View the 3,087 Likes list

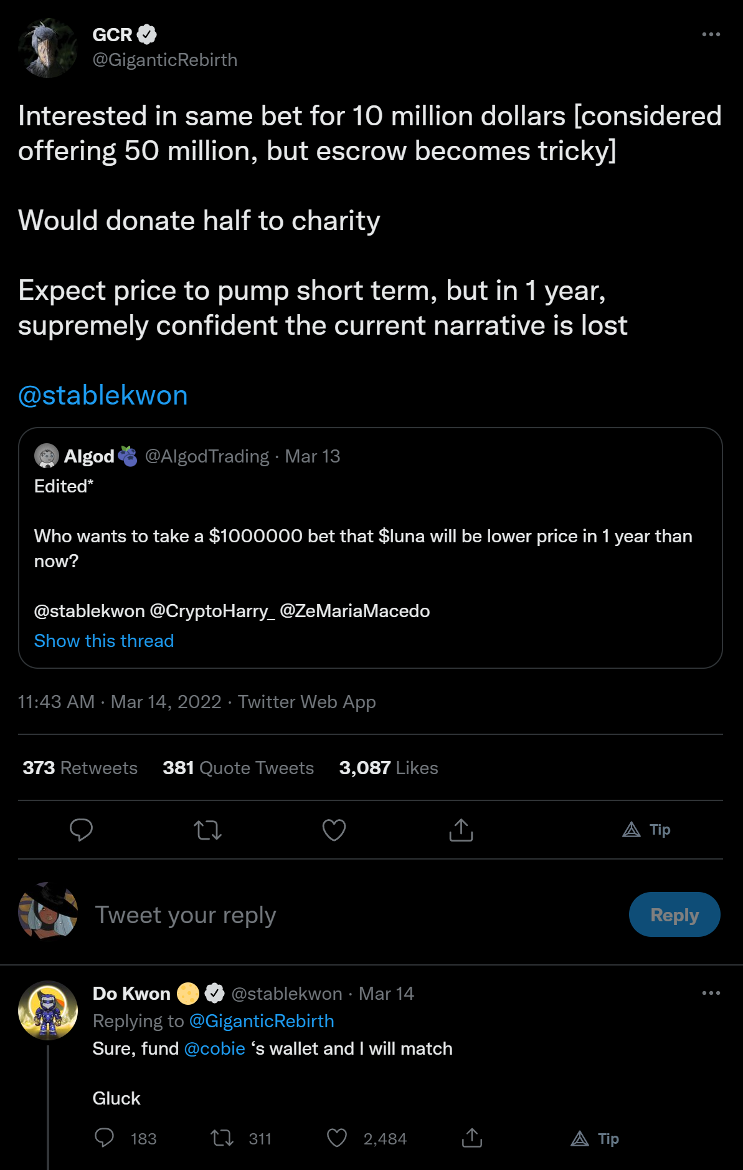389,768
